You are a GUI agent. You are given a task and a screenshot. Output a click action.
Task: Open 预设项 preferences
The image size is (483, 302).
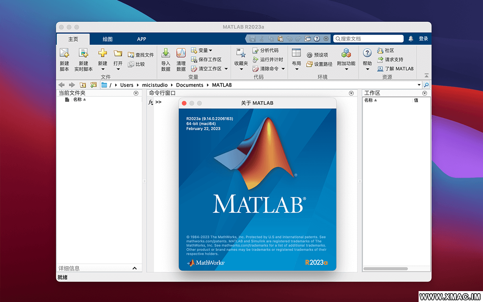(317, 55)
